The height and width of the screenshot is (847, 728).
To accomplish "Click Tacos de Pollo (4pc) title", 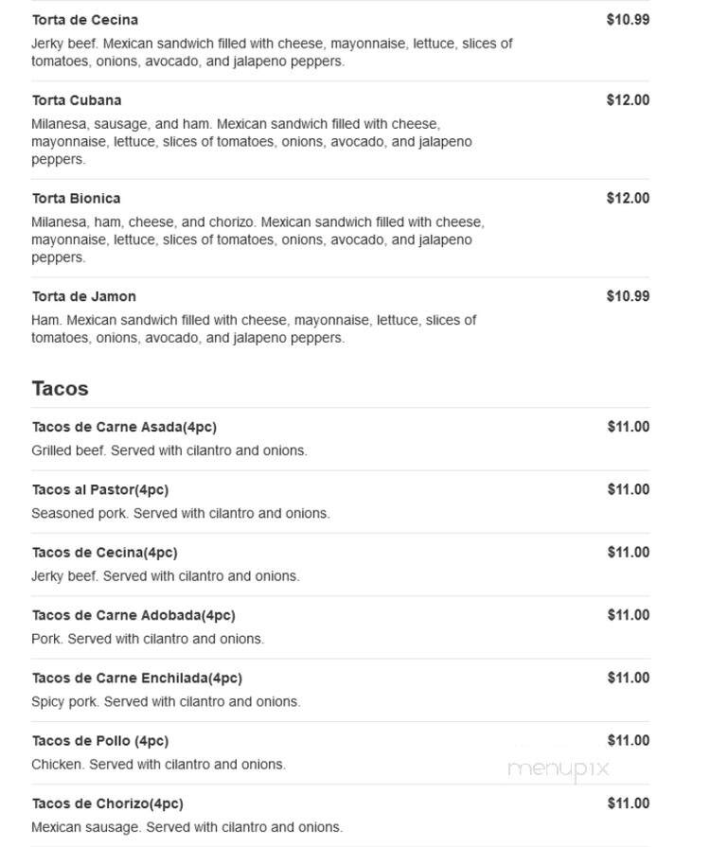I will 100,741.
